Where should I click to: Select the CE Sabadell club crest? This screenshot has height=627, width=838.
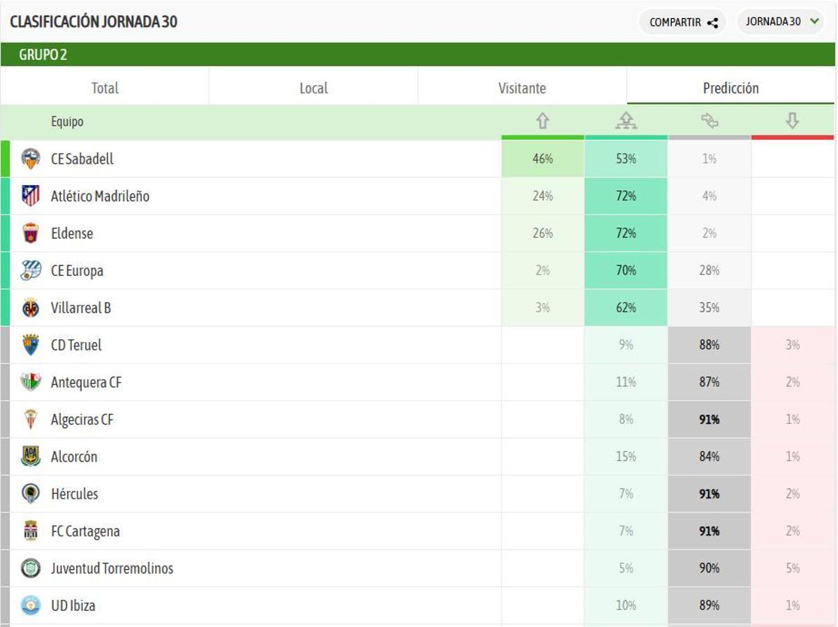coord(29,158)
